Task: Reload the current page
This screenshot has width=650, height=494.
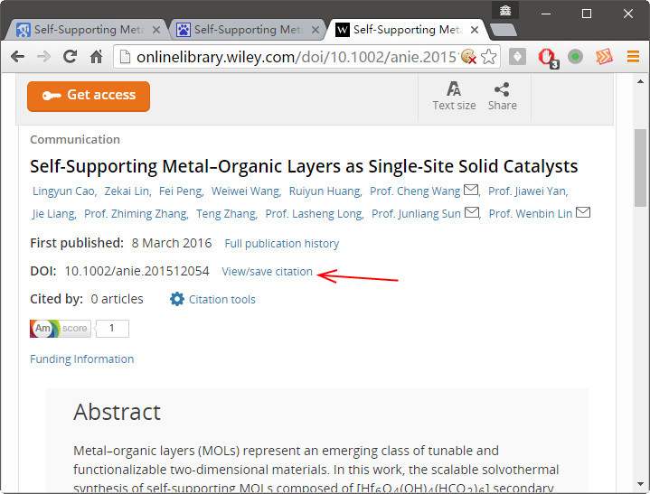Action: pos(70,56)
